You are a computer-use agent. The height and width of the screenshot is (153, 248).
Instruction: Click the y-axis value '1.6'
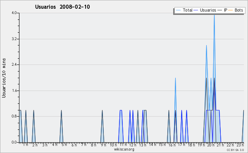14,91
